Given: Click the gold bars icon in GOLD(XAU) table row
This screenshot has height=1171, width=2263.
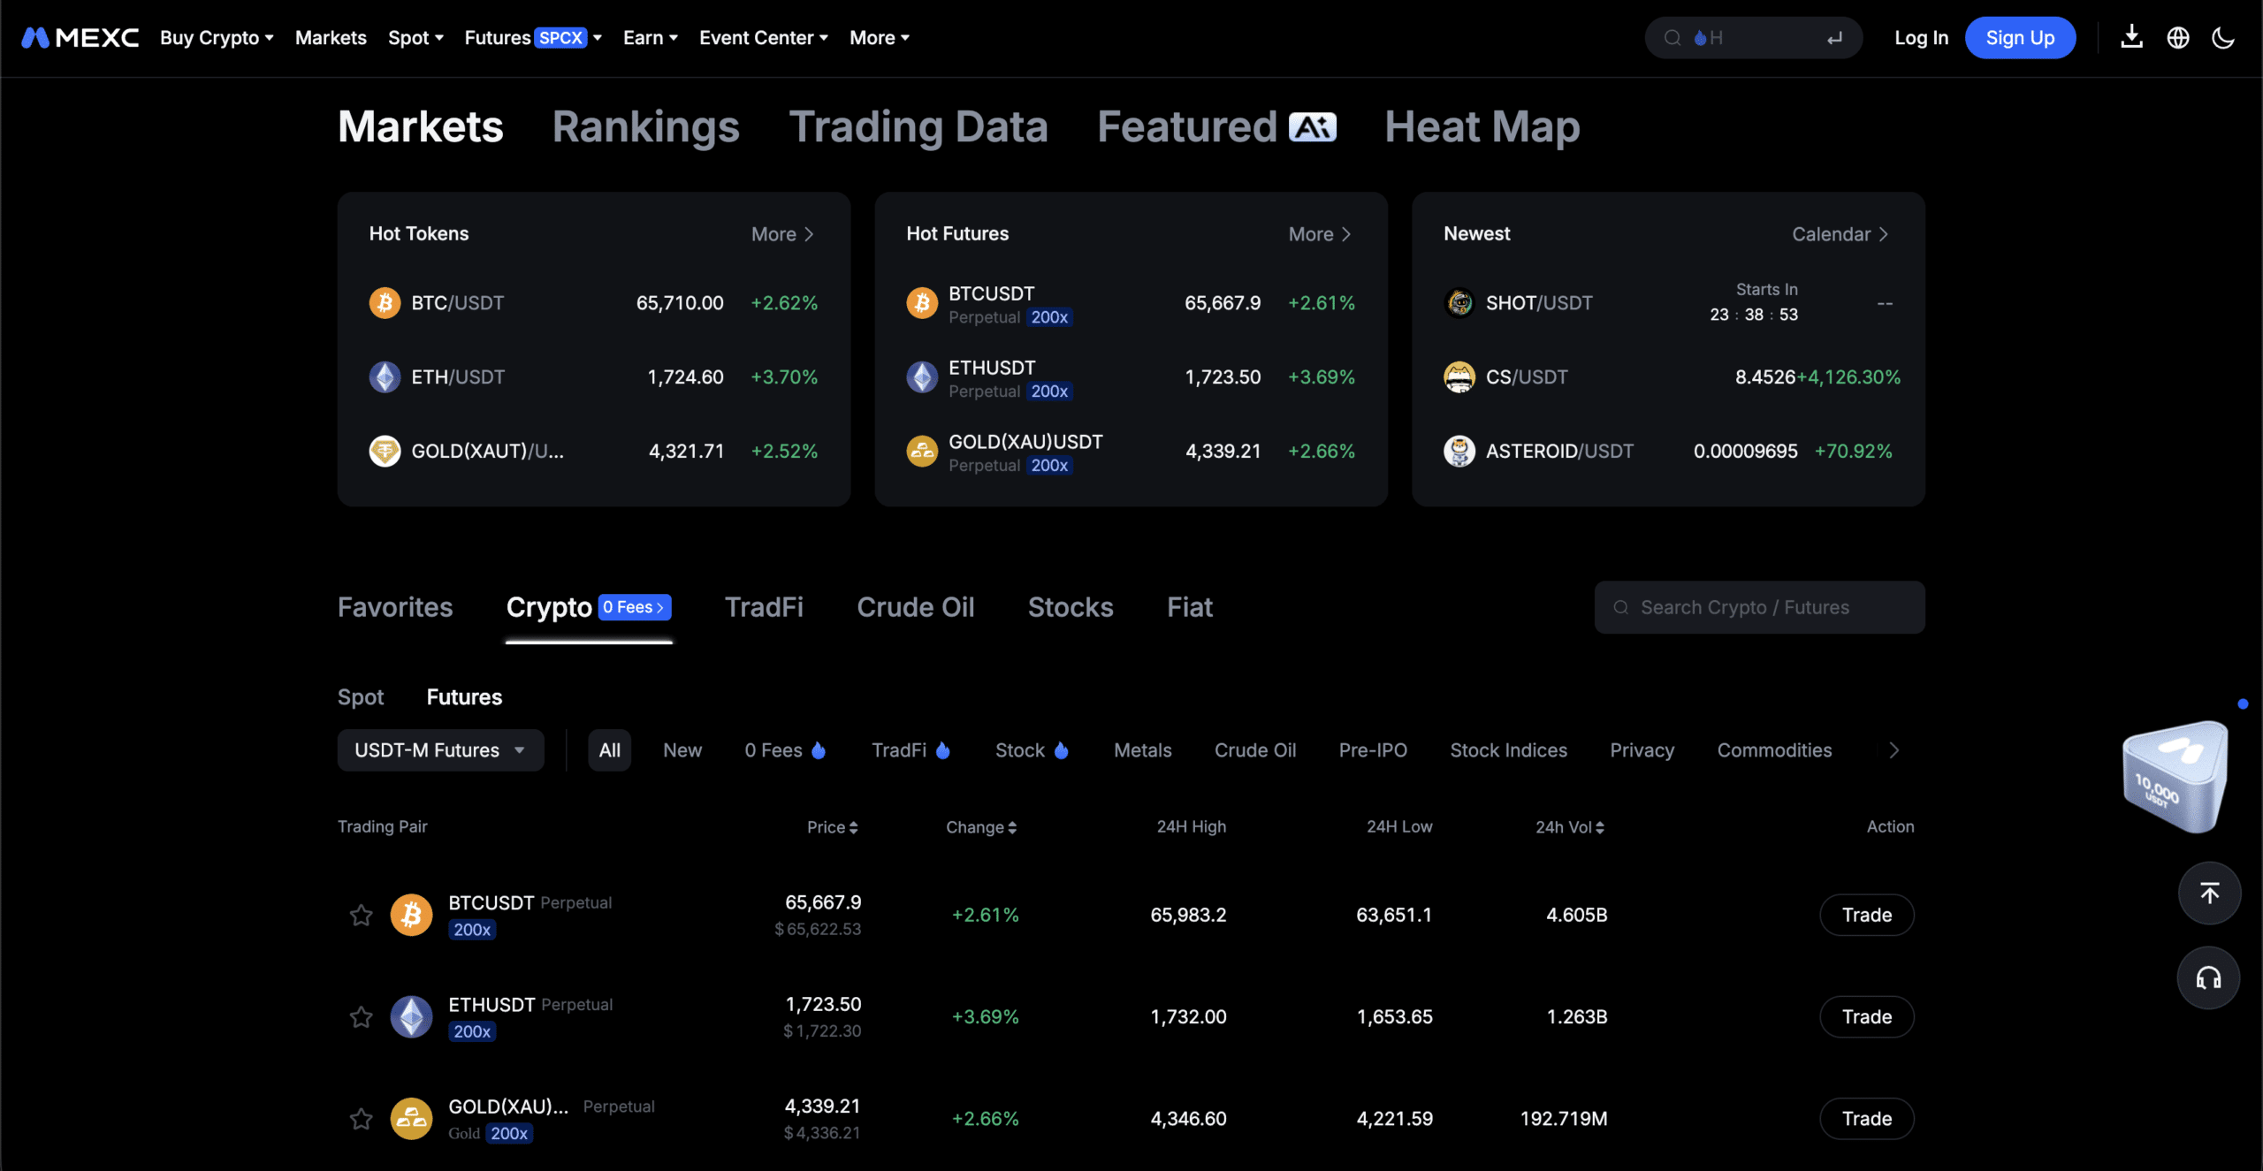Looking at the screenshot, I should pos(411,1119).
